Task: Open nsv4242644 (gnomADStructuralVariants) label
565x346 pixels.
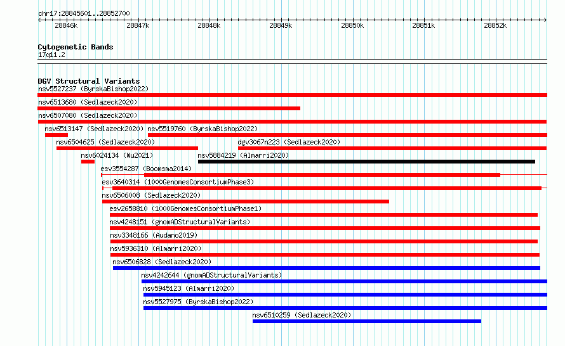Action: tap(211, 275)
